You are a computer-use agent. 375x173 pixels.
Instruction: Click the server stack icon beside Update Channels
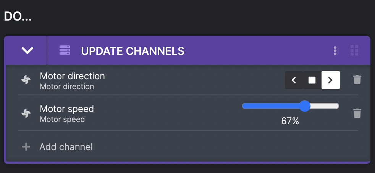pyautogui.click(x=65, y=50)
